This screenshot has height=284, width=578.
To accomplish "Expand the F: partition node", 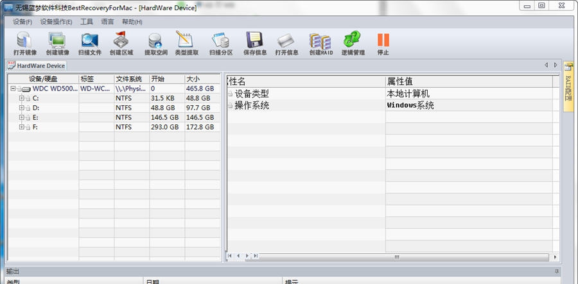I will (x=21, y=127).
